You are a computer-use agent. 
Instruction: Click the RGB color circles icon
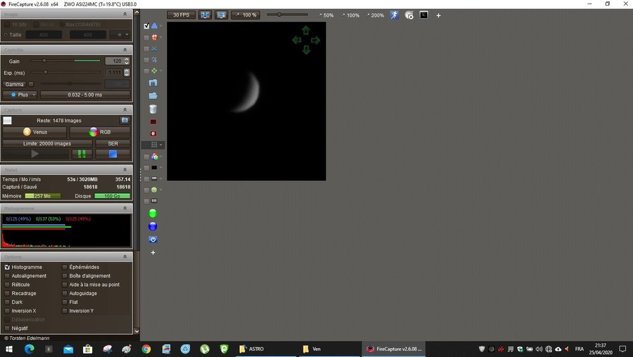tap(154, 157)
